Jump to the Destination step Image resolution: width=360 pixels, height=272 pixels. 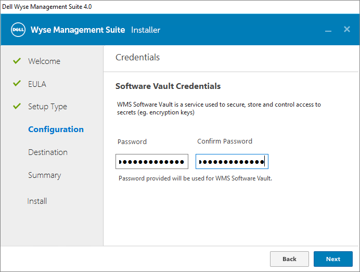[x=48, y=152]
